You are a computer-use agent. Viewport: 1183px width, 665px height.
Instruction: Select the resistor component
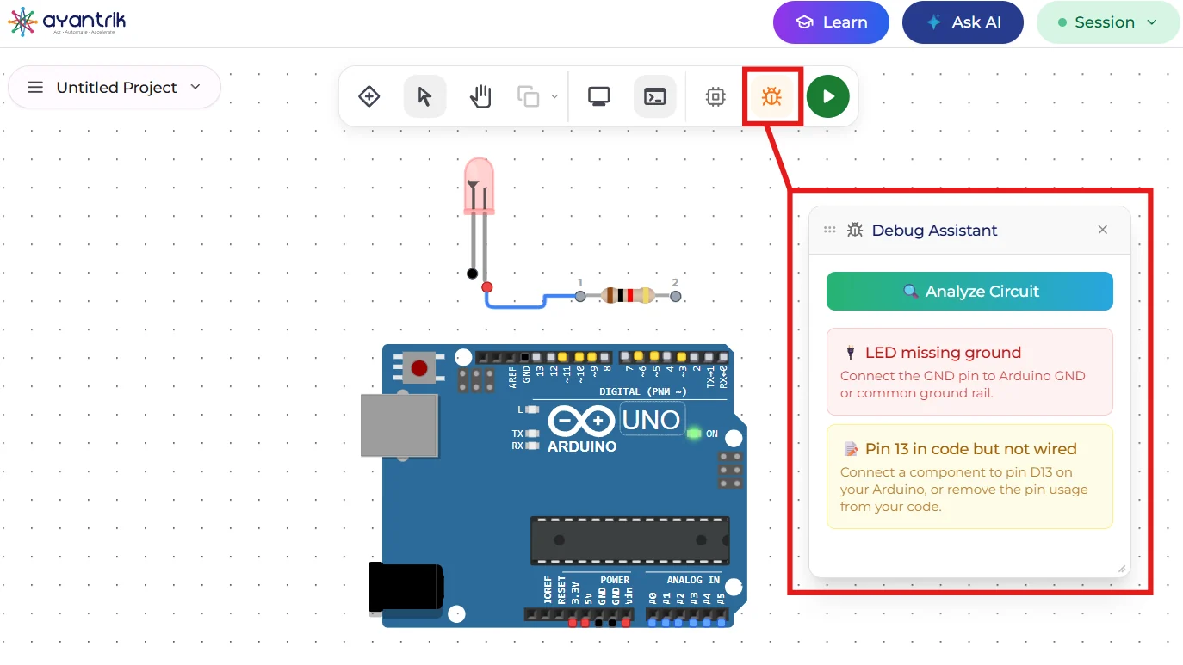(628, 296)
